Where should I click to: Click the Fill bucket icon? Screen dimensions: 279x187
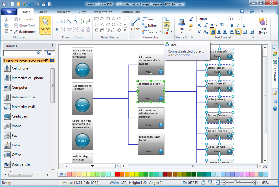click(181, 22)
